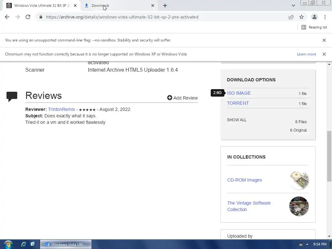The height and width of the screenshot is (249, 332).
Task: Download the TORRENT file
Action: tap(238, 103)
